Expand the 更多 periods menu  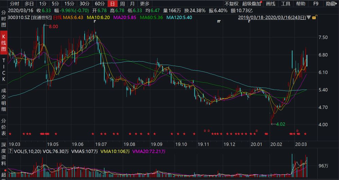pyautogui.click(x=145, y=4)
